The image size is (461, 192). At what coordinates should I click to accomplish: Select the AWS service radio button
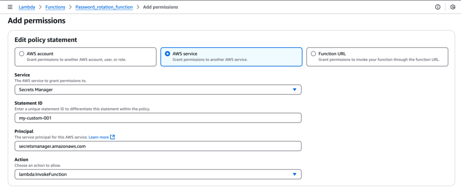tap(167, 54)
